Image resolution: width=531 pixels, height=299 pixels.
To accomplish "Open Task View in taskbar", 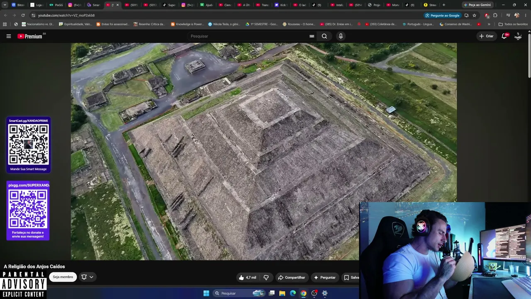I will 272,293.
